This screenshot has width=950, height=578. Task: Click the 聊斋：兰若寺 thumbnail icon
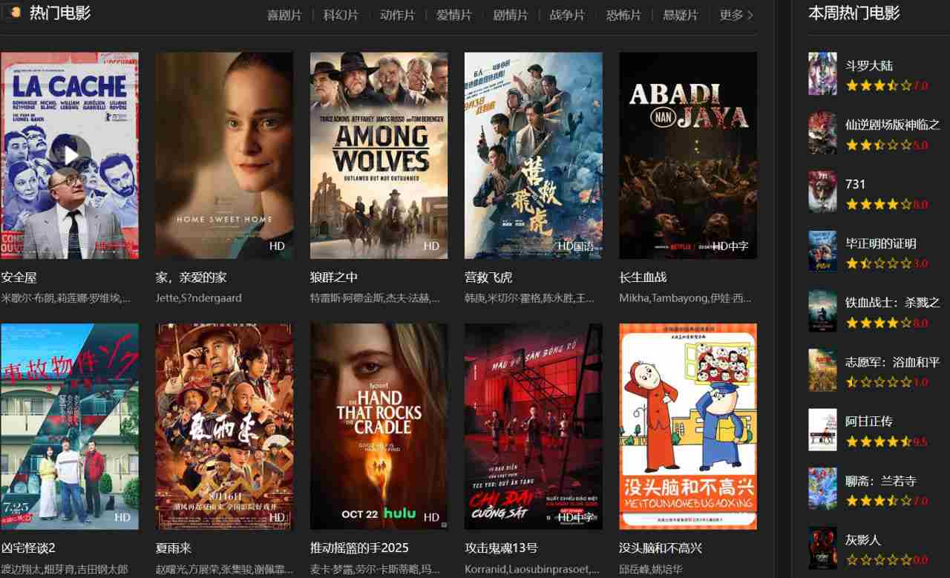(x=822, y=488)
